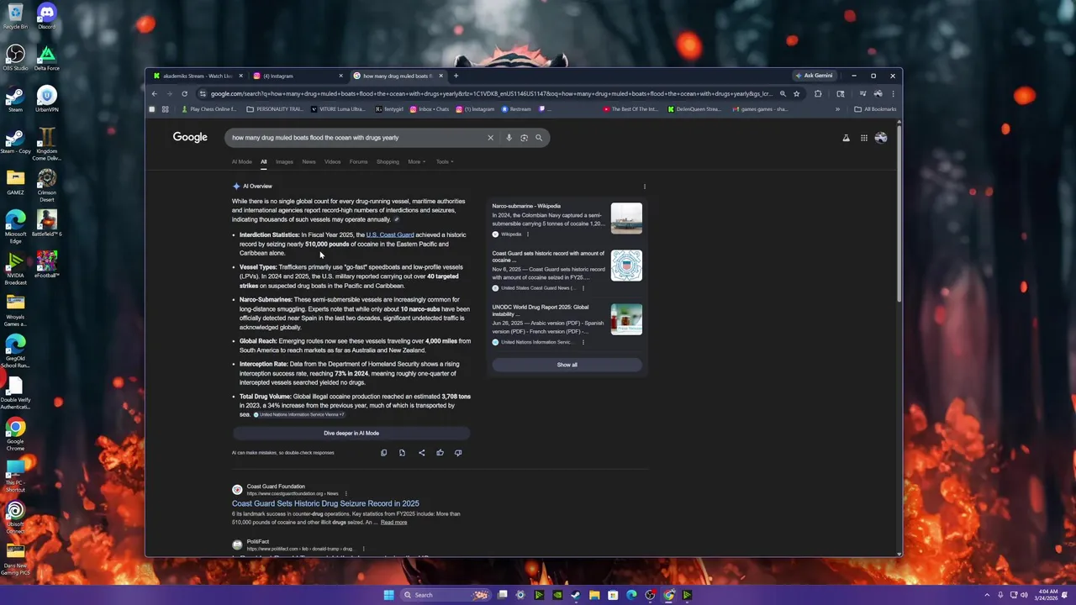
Task: Open the Google apps grid icon
Action: pos(863,138)
